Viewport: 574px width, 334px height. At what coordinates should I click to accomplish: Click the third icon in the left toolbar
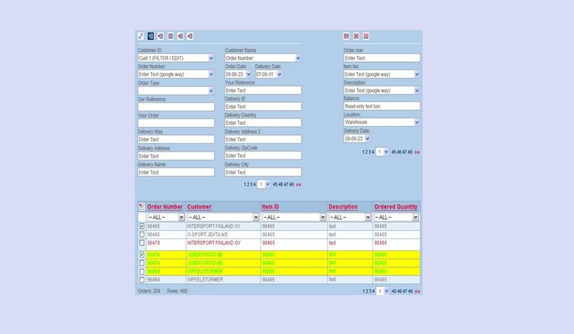click(160, 36)
